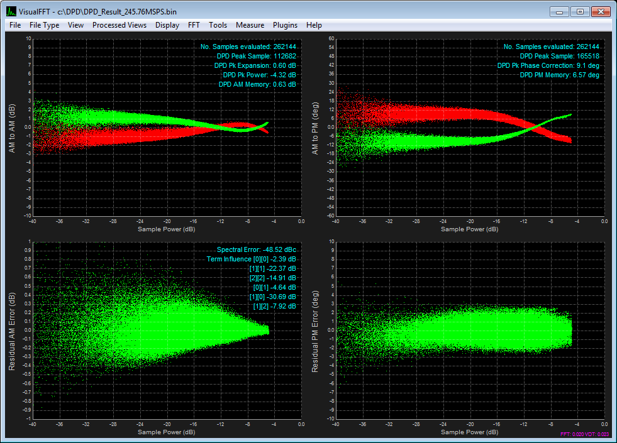Open the Processed Views menu

point(119,25)
